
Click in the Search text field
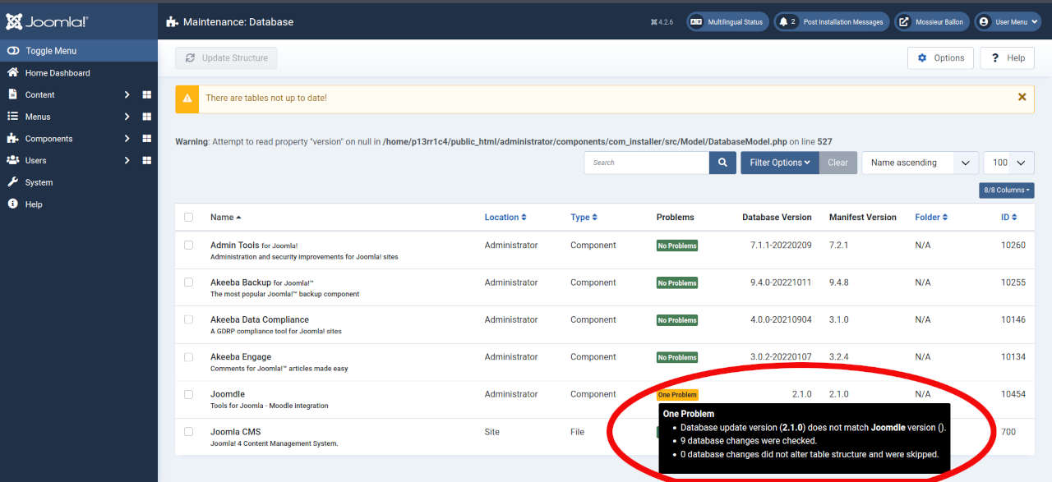(646, 163)
